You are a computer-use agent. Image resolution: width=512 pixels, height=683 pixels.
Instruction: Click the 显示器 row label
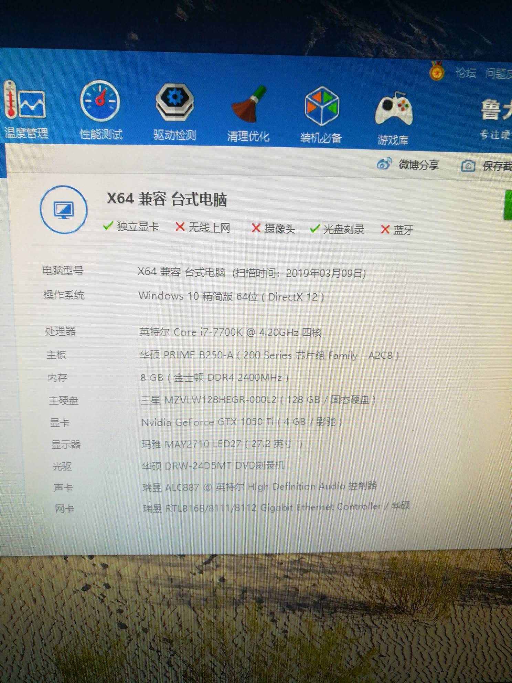coord(66,444)
